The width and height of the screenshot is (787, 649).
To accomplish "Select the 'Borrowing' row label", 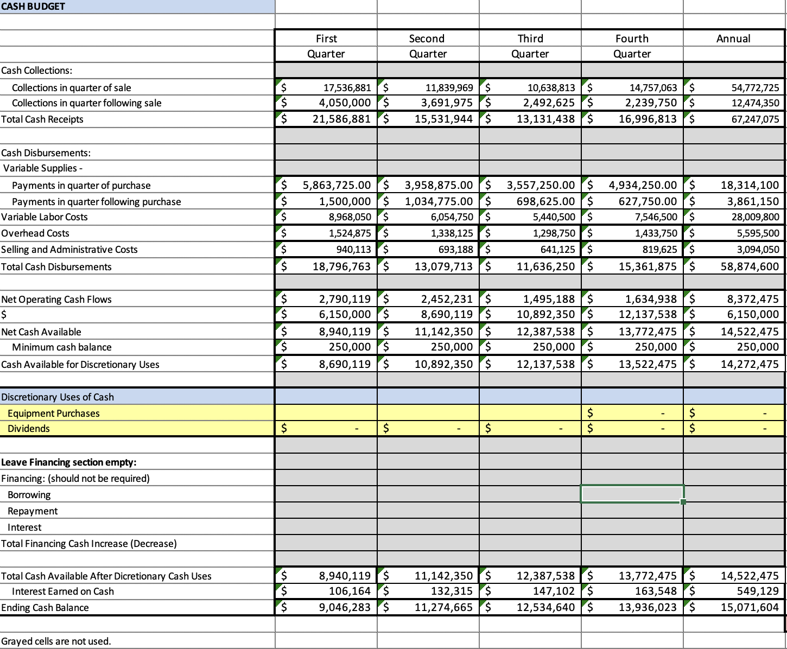I will 29,495.
